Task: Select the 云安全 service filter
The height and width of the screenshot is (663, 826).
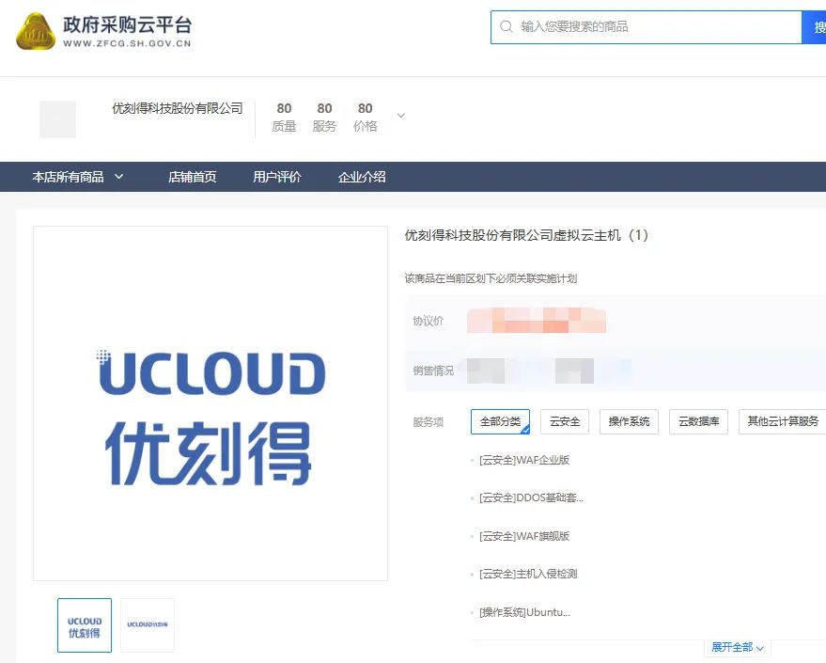Action: [x=565, y=421]
